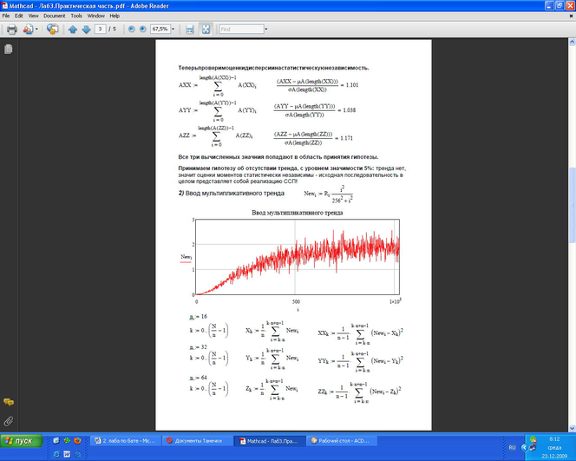Click the scrolling pages/fit width icon
Image resolution: width=576 pixels, height=461 pixels.
point(190,29)
